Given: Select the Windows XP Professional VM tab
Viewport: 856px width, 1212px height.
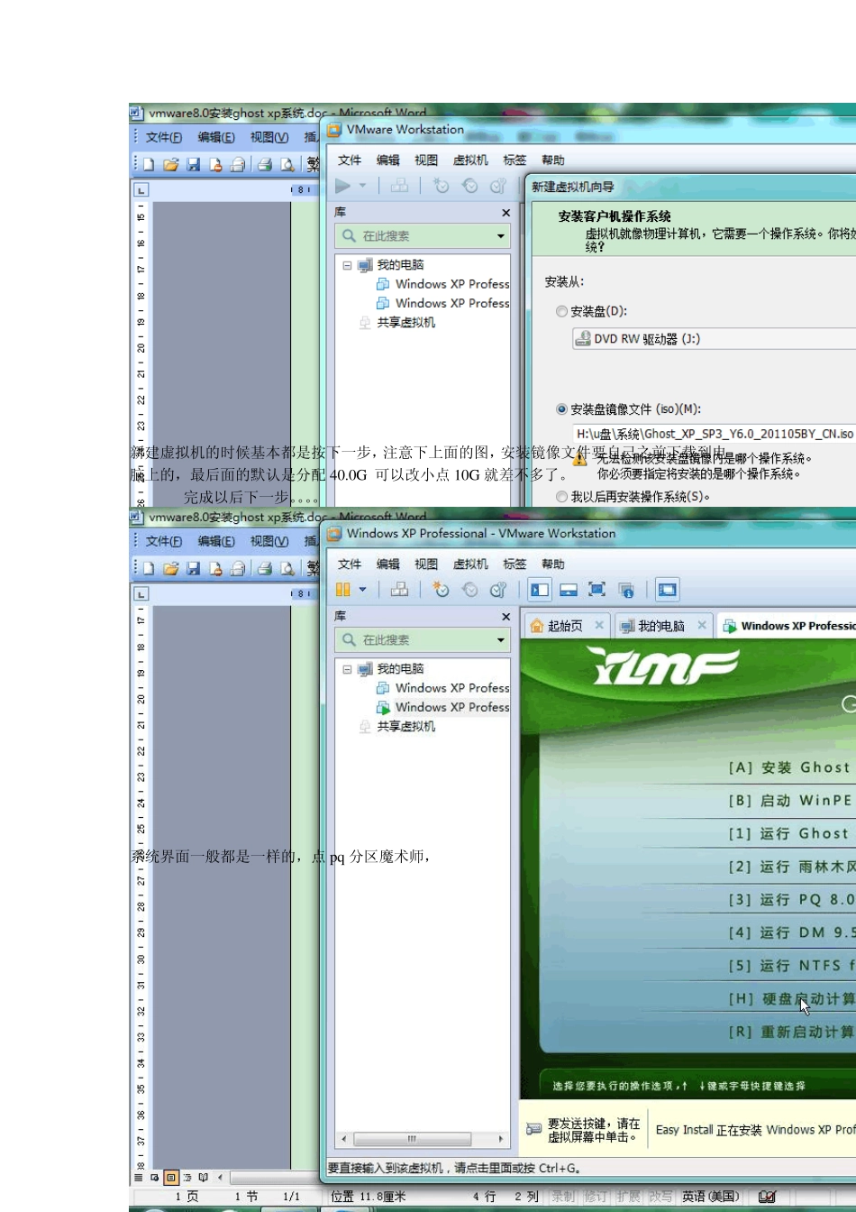Looking at the screenshot, I should pyautogui.click(x=788, y=626).
